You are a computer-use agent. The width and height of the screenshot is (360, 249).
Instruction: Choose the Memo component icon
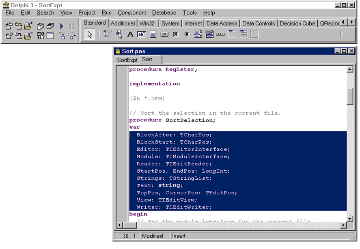153,34
